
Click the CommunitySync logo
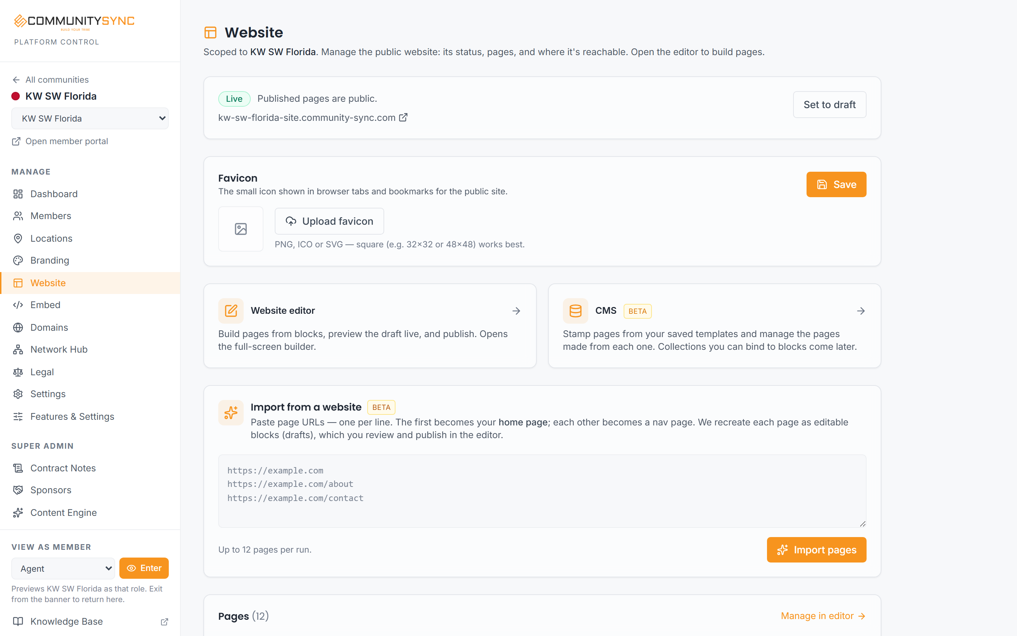coord(74,22)
